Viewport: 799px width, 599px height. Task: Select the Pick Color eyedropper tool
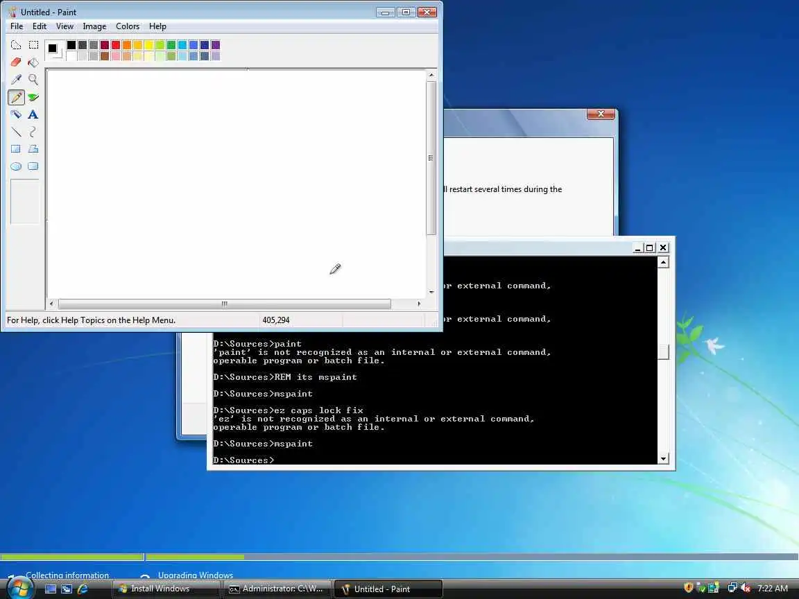(x=16, y=80)
